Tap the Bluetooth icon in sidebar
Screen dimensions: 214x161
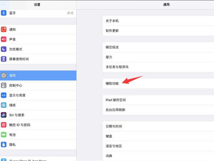4,13
